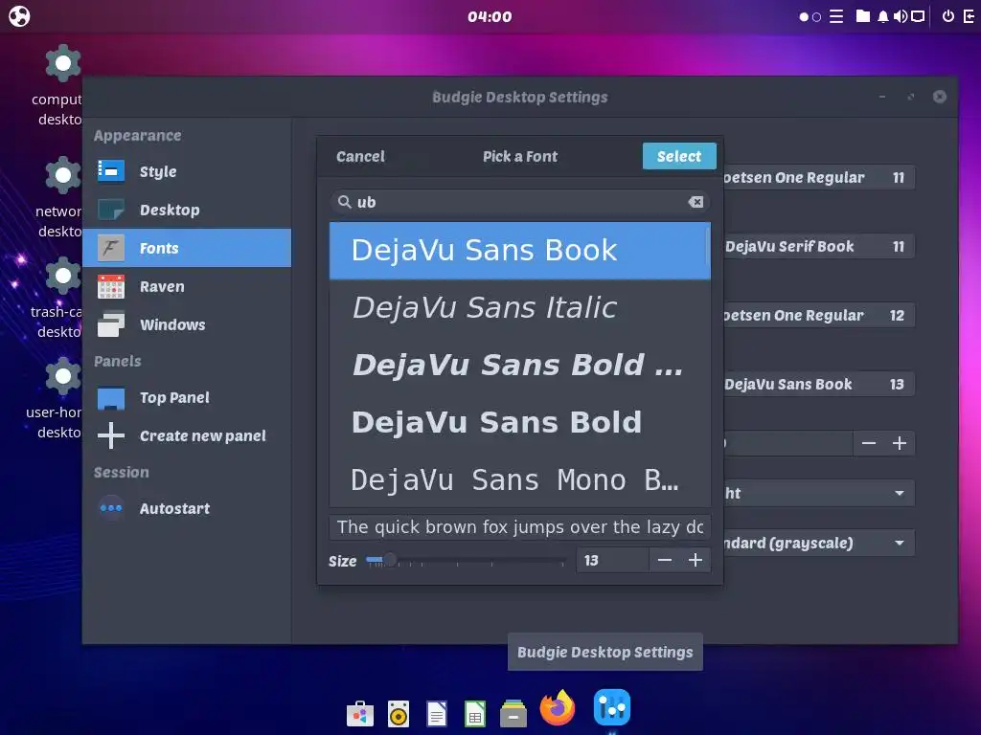Click Budgie Desktop Settings mixer icon in dock
The width and height of the screenshot is (981, 735).
click(612, 707)
